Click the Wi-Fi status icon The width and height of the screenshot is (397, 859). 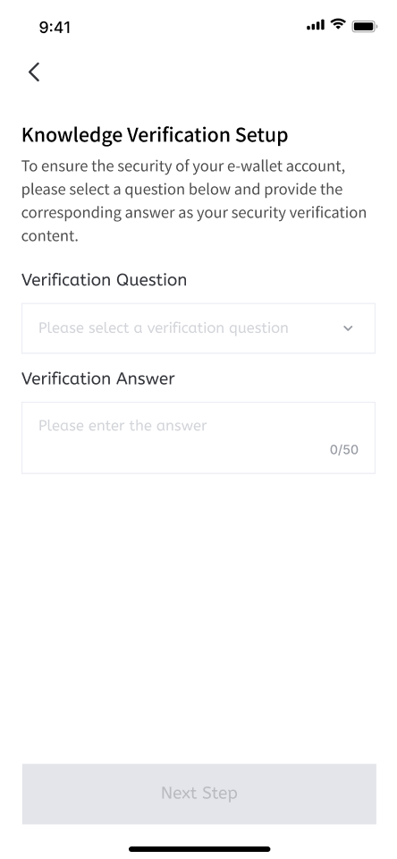[338, 25]
